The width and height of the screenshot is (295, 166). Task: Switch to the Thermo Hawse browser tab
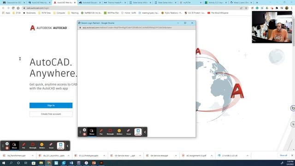pyautogui.click(x=115, y=3)
